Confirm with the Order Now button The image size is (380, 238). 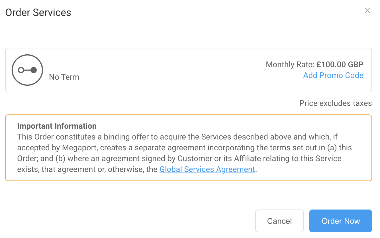click(341, 221)
